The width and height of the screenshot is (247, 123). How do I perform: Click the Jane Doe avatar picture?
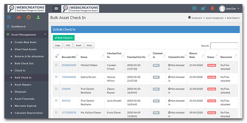tap(222, 9)
